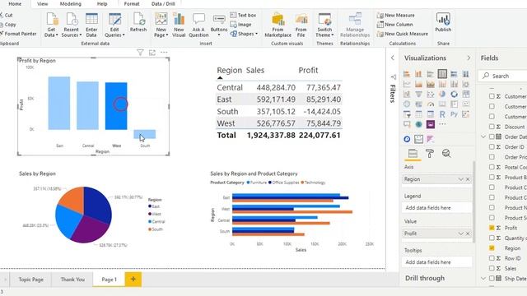Uncheck the Region field checkbox
Screen dimensions: 527x296
492,248
